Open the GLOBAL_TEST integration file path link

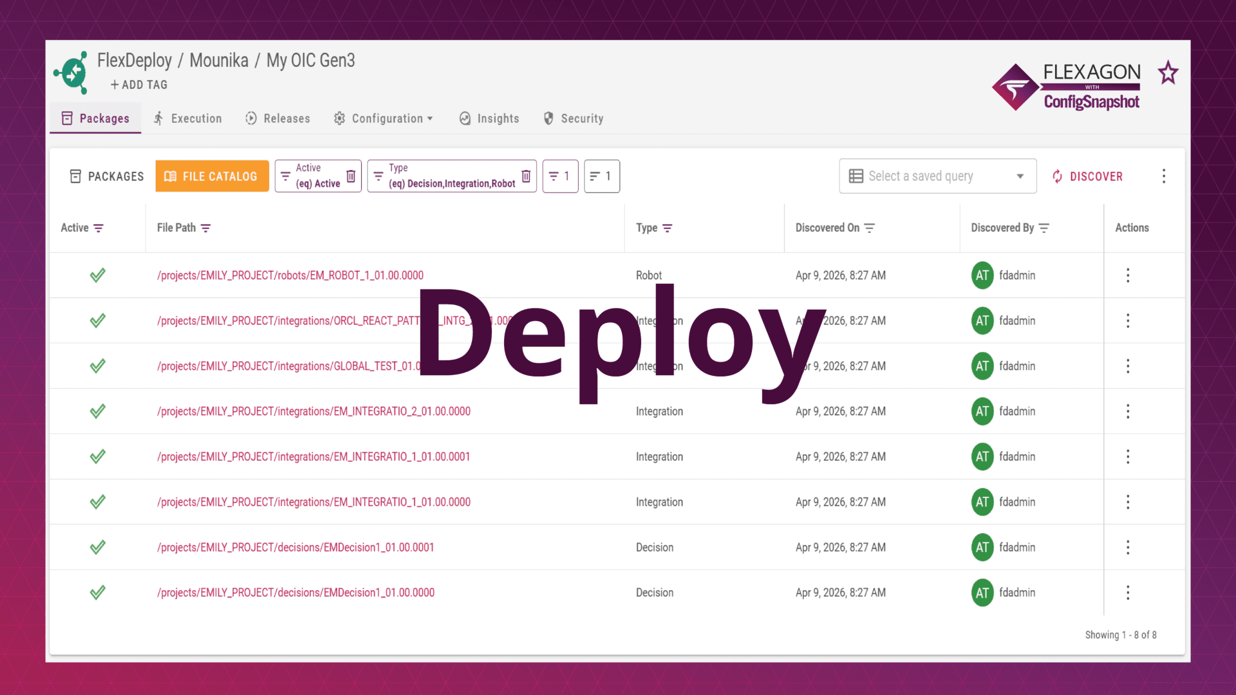[288, 366]
